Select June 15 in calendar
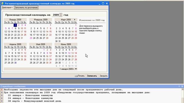The image size is (184, 103). 56,56
